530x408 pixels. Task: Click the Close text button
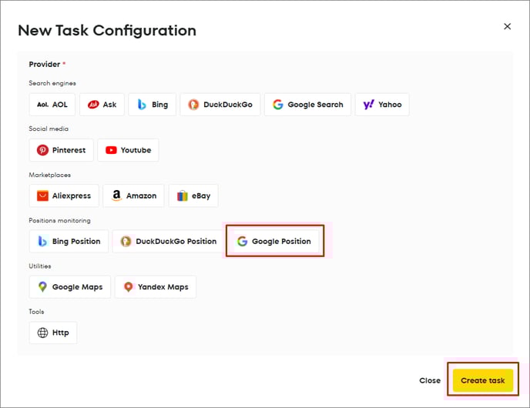pyautogui.click(x=430, y=380)
